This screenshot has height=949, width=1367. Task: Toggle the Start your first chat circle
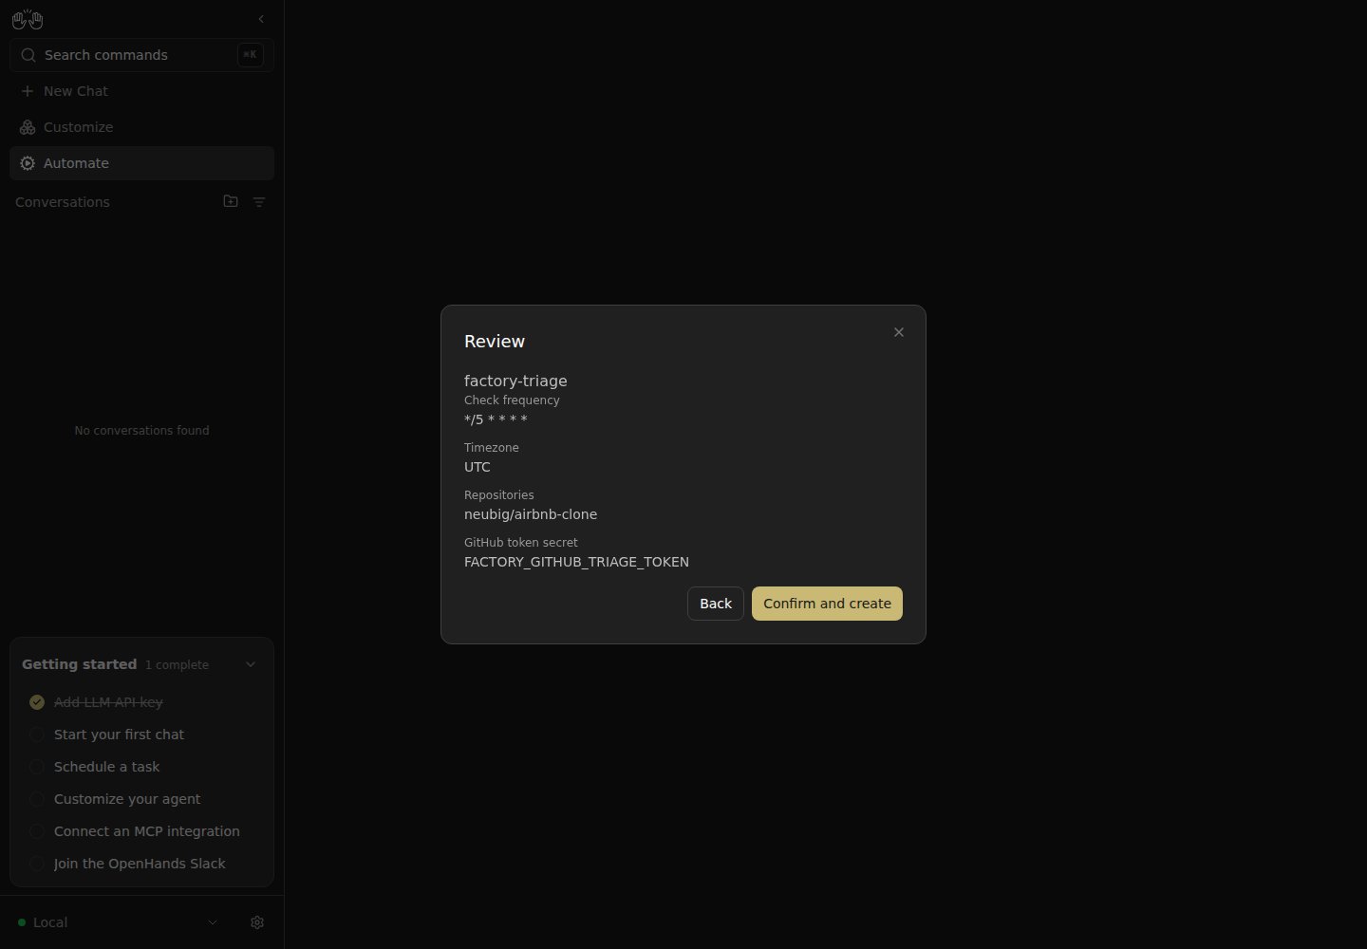[37, 735]
